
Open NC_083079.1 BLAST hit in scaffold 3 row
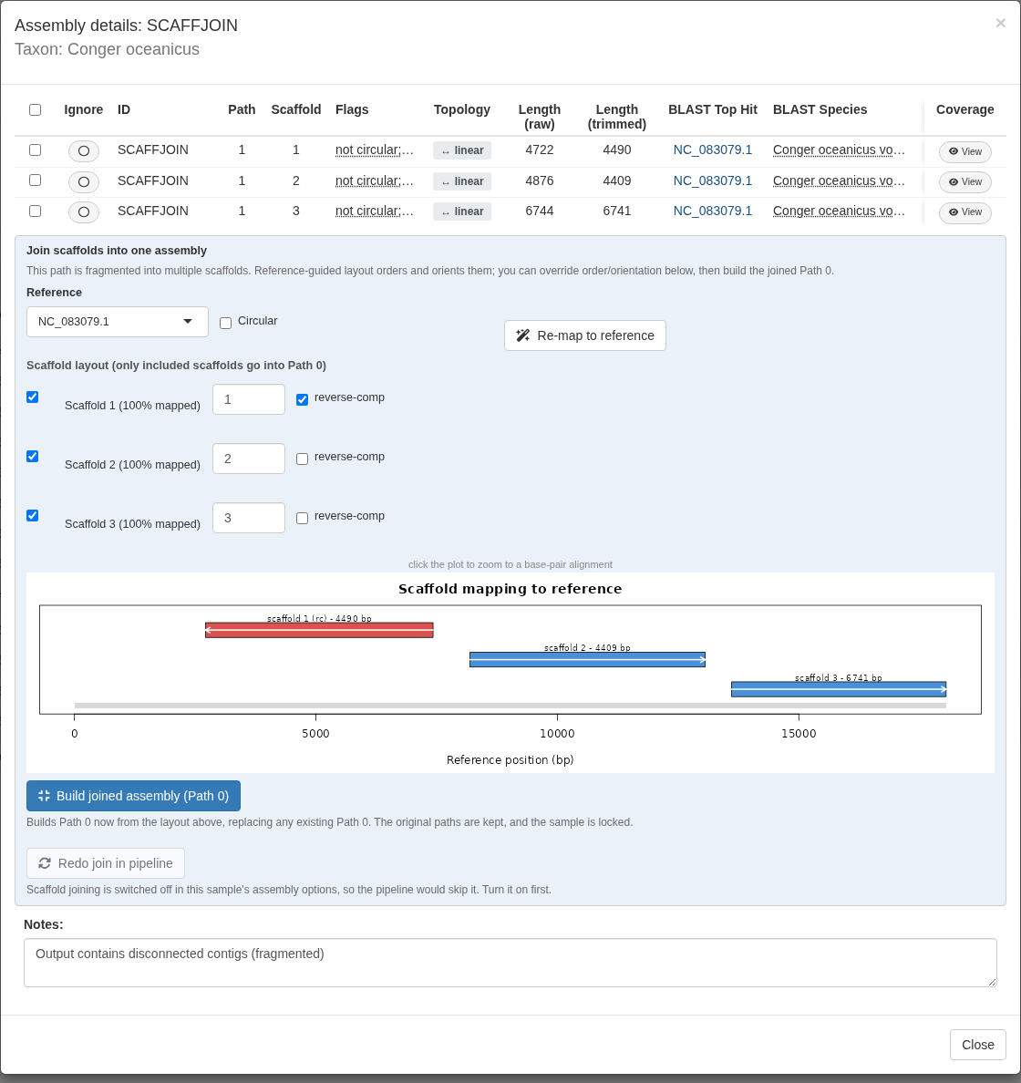pyautogui.click(x=712, y=211)
